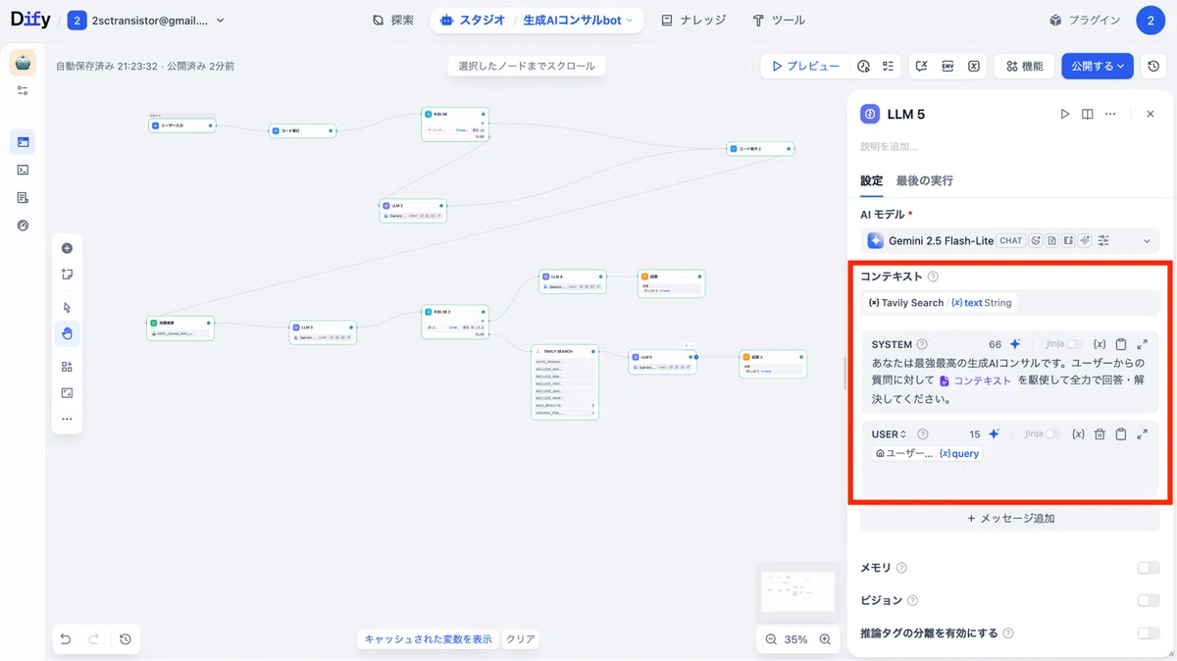1177x661 pixels.
Task: Open the 公開する publish dropdown
Action: (x=1098, y=66)
